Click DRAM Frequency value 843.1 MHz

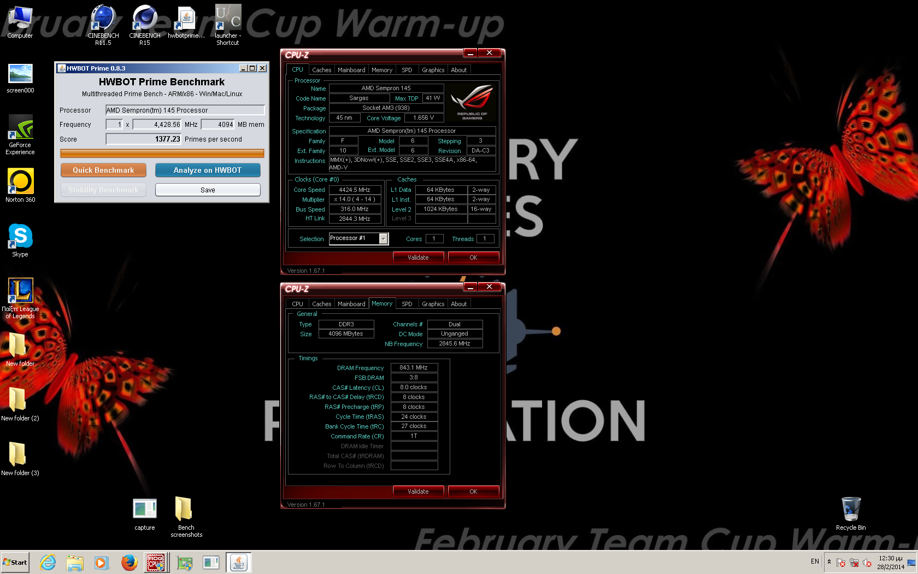pyautogui.click(x=414, y=367)
